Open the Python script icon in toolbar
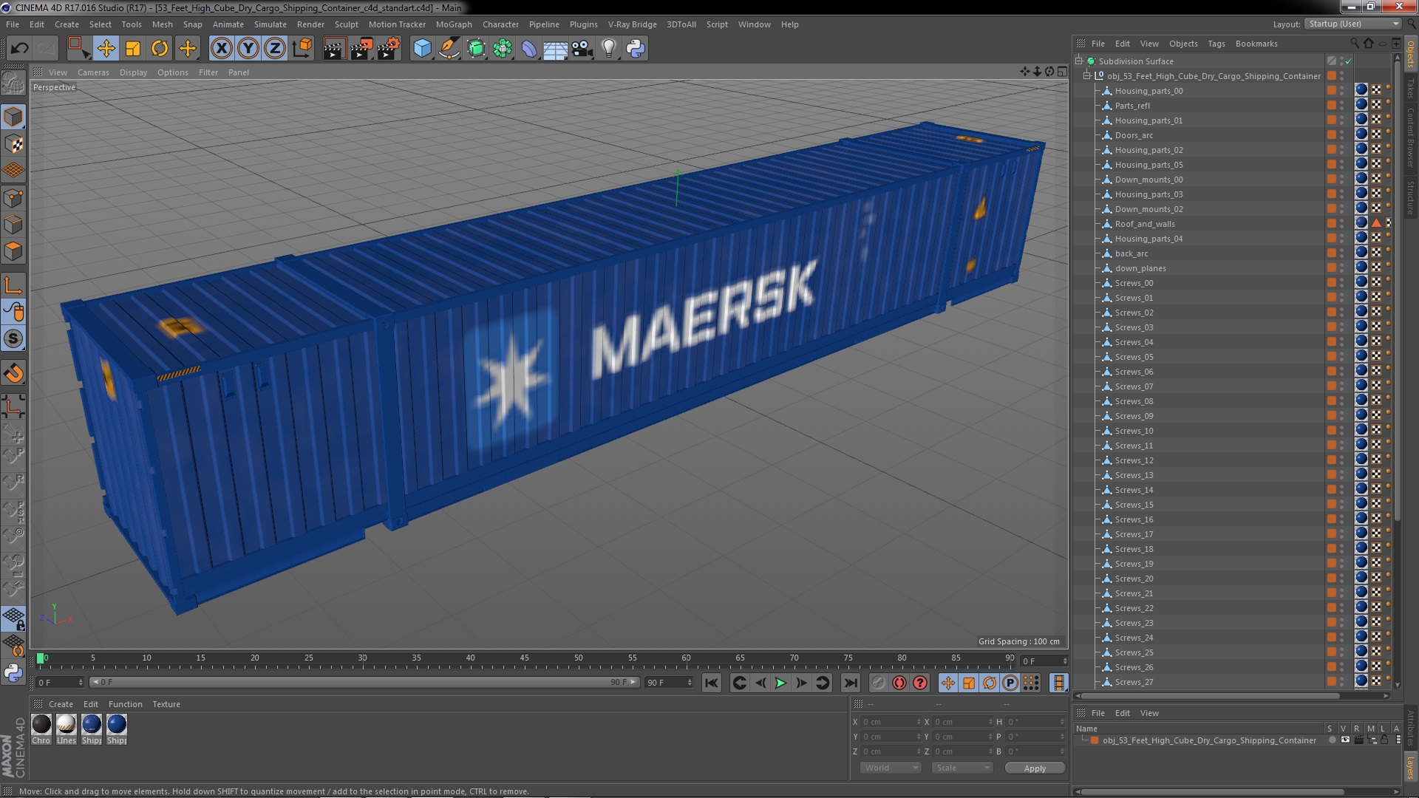 (x=636, y=49)
